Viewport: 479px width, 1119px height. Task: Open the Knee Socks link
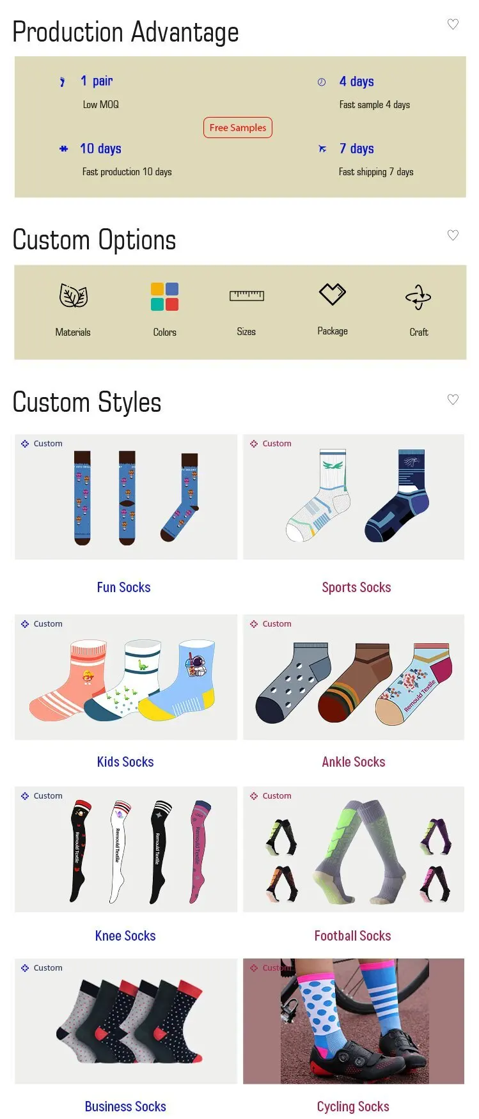click(x=125, y=935)
